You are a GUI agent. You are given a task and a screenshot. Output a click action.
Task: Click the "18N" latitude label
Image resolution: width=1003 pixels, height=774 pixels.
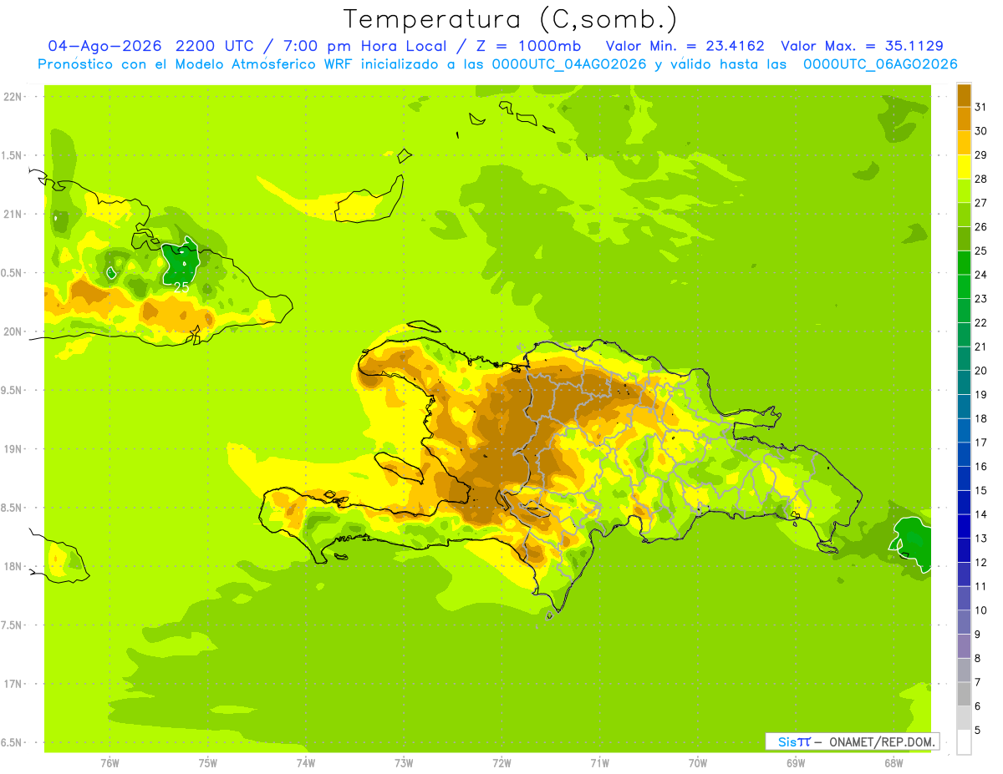[x=13, y=566]
